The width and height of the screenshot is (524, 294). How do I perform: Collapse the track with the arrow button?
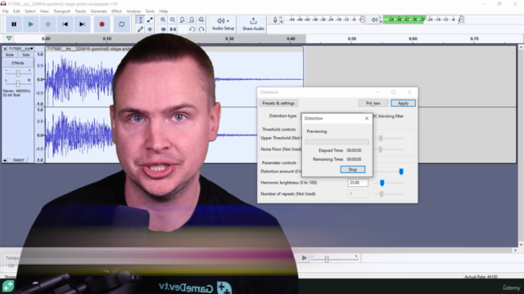pyautogui.click(x=5, y=160)
